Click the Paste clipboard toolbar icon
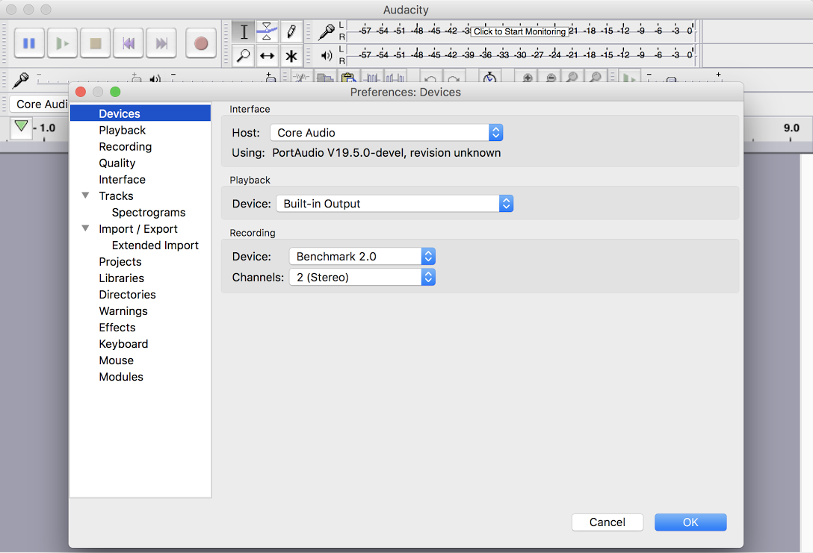The image size is (813, 553). 348,78
